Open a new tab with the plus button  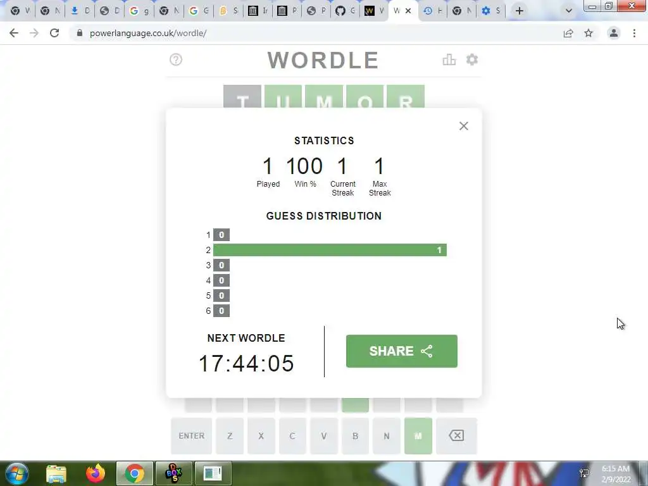pos(520,11)
